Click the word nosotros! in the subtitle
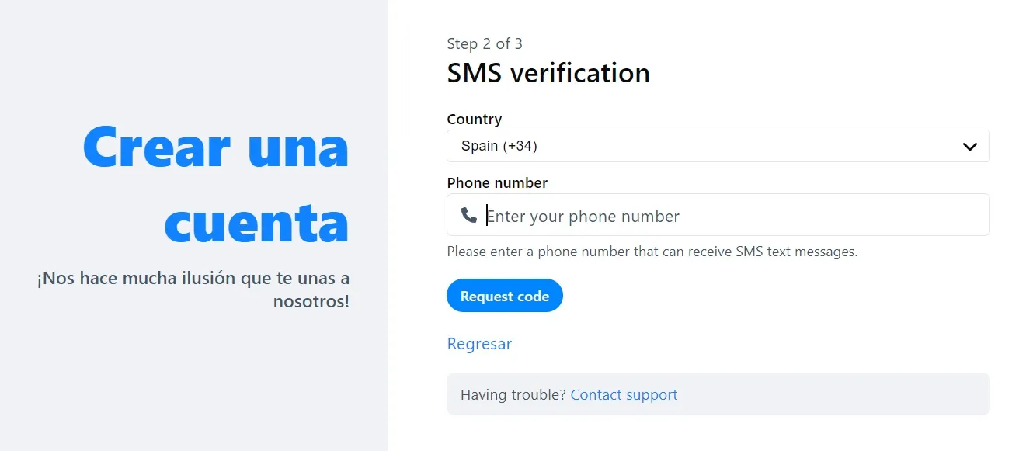Viewport: 1026px width, 451px height. 311,301
